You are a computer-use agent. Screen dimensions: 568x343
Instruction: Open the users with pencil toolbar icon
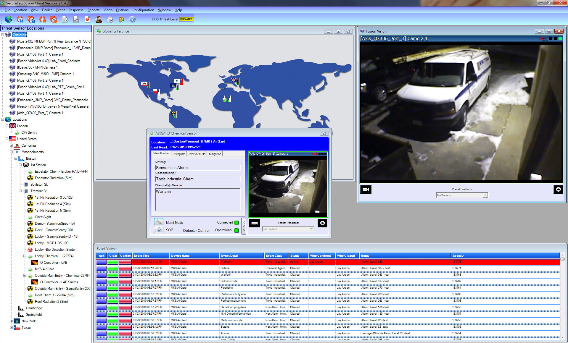pos(121,19)
